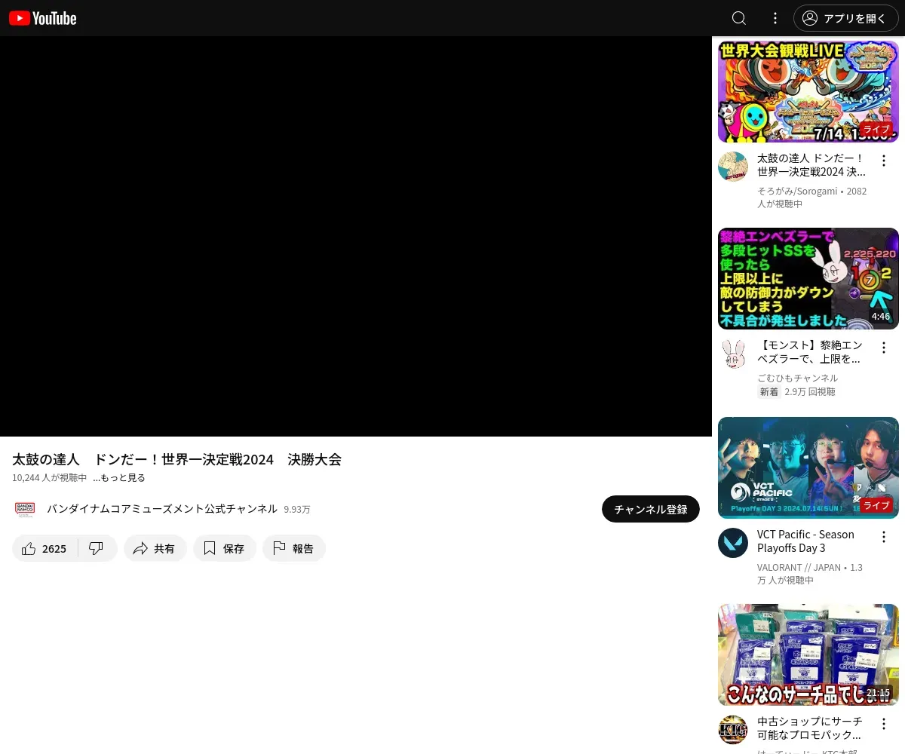905x754 pixels.
Task: Open options menu for VCT Pacific video
Action: (884, 537)
